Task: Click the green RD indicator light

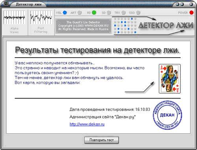Action: click(x=94, y=13)
